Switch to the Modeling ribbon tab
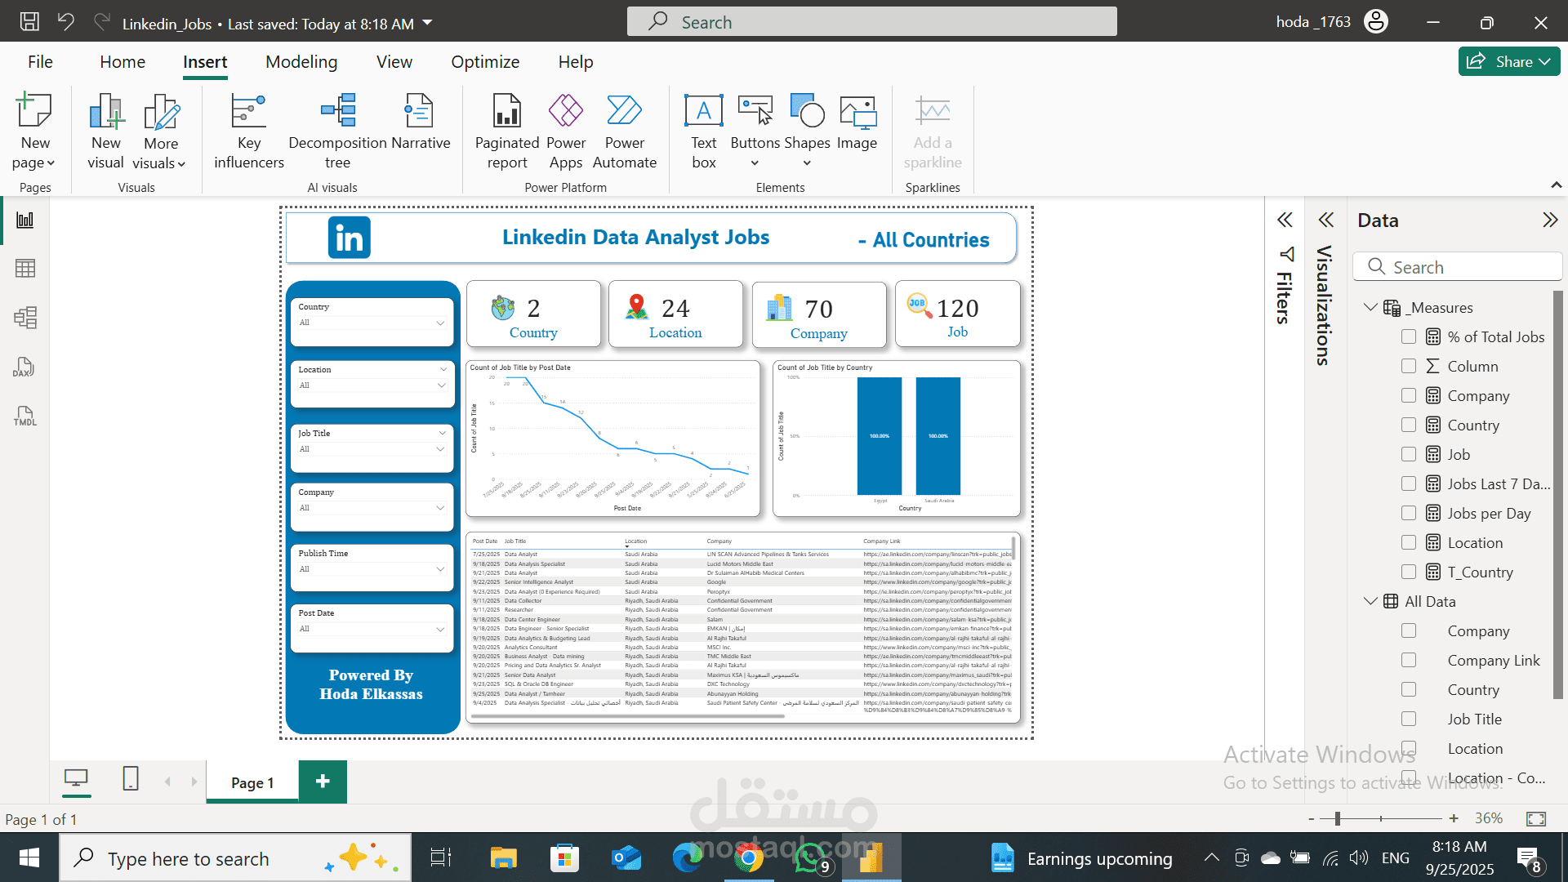 click(301, 61)
